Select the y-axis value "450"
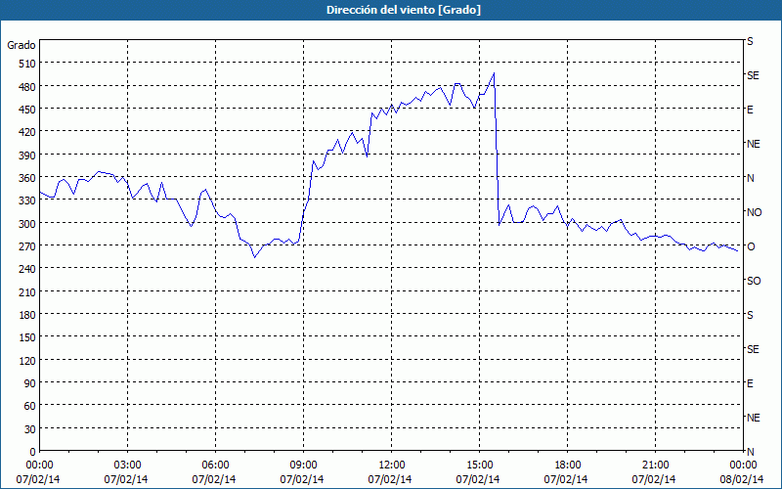This screenshot has height=489, width=782. point(27,110)
